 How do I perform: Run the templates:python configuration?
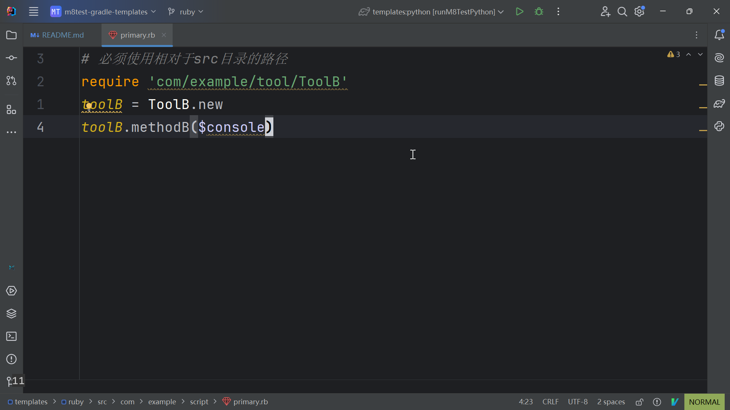pyautogui.click(x=519, y=12)
